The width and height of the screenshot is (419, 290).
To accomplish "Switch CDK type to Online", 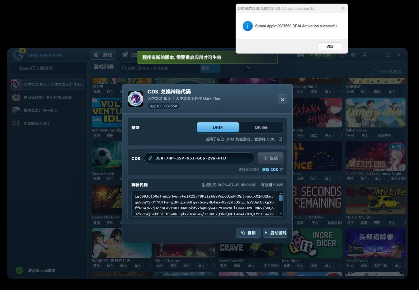I will pyautogui.click(x=261, y=127).
